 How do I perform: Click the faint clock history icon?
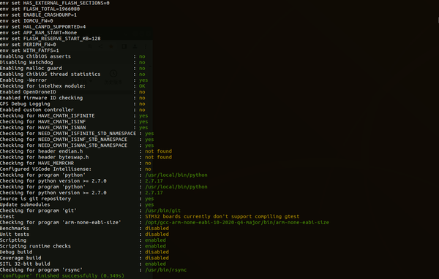[113, 74]
